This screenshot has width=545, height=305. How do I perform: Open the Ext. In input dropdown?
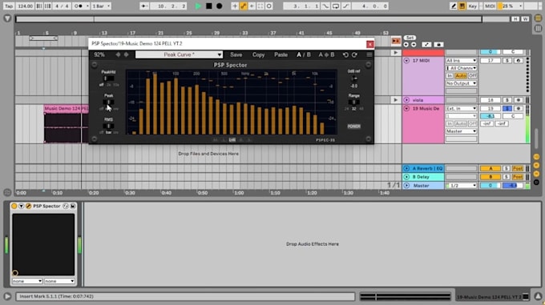coord(461,109)
